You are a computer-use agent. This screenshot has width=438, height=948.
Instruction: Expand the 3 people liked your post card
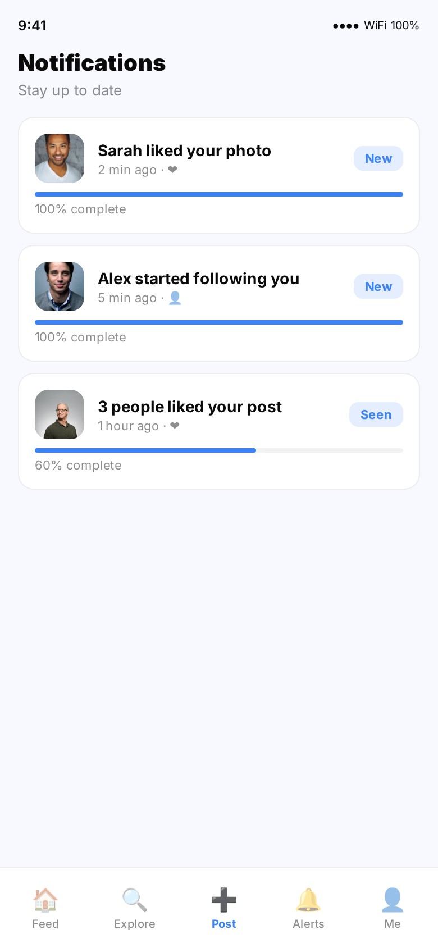pyautogui.click(x=219, y=431)
